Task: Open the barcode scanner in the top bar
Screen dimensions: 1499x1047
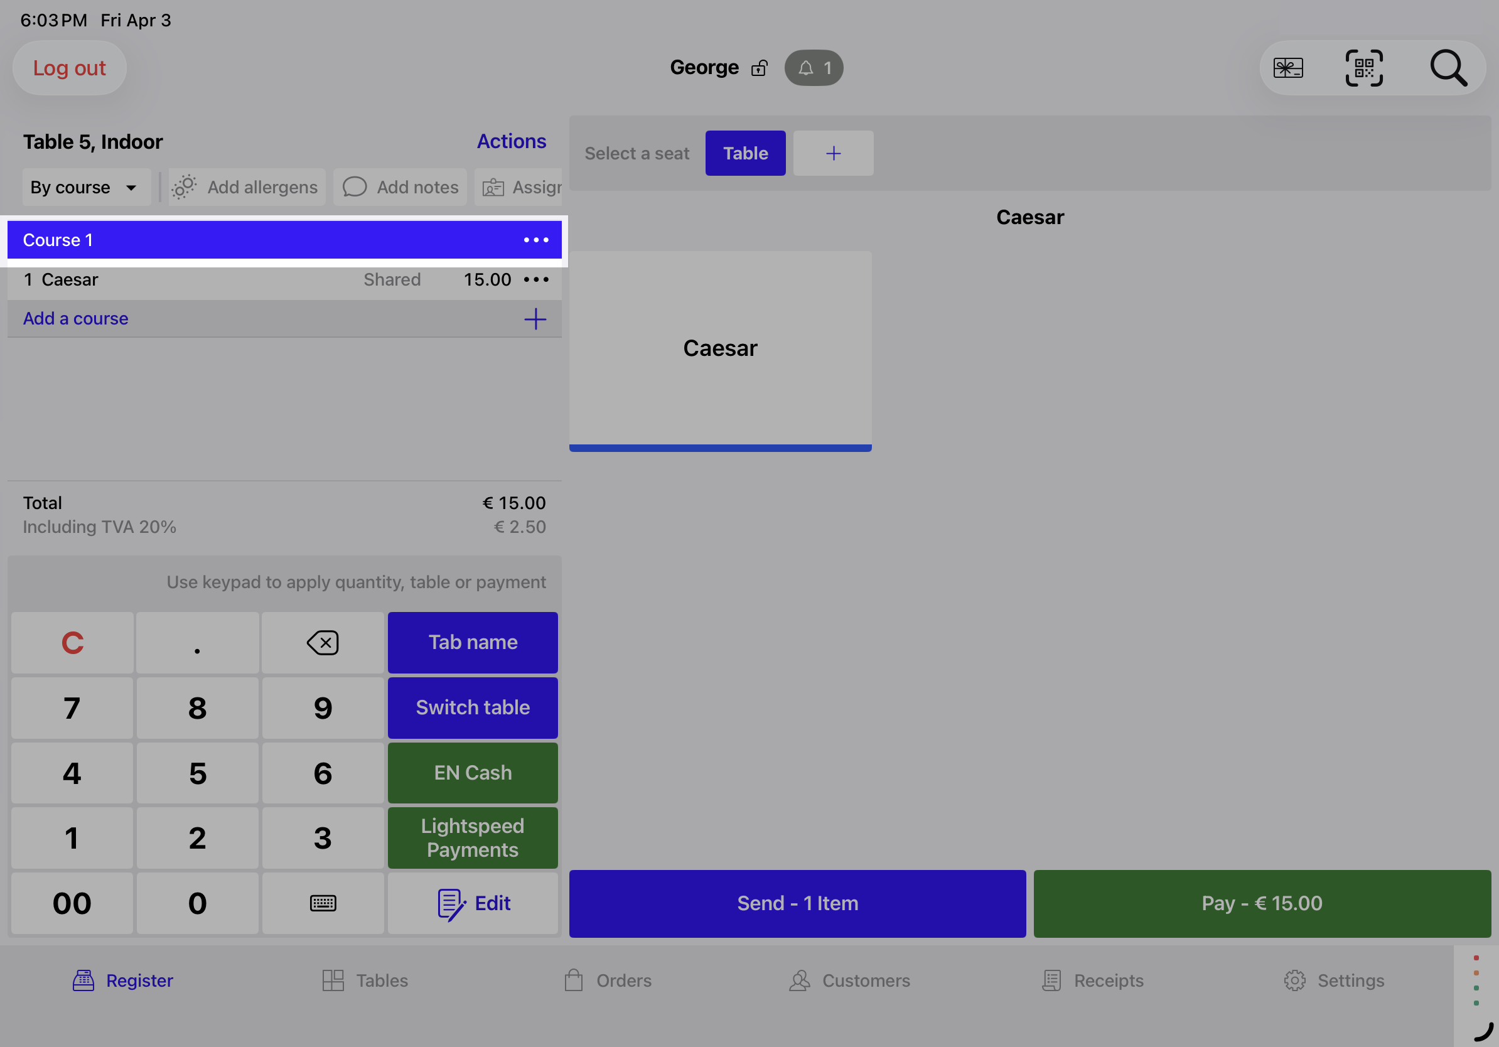Action: click(x=1364, y=68)
